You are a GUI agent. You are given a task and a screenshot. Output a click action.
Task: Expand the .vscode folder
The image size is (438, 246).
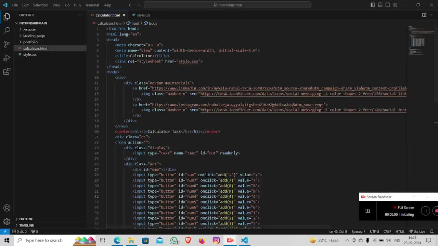[x=29, y=29]
